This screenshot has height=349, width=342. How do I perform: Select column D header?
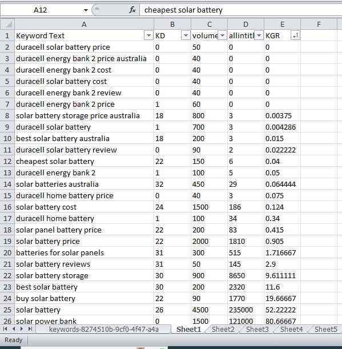pos(246,24)
